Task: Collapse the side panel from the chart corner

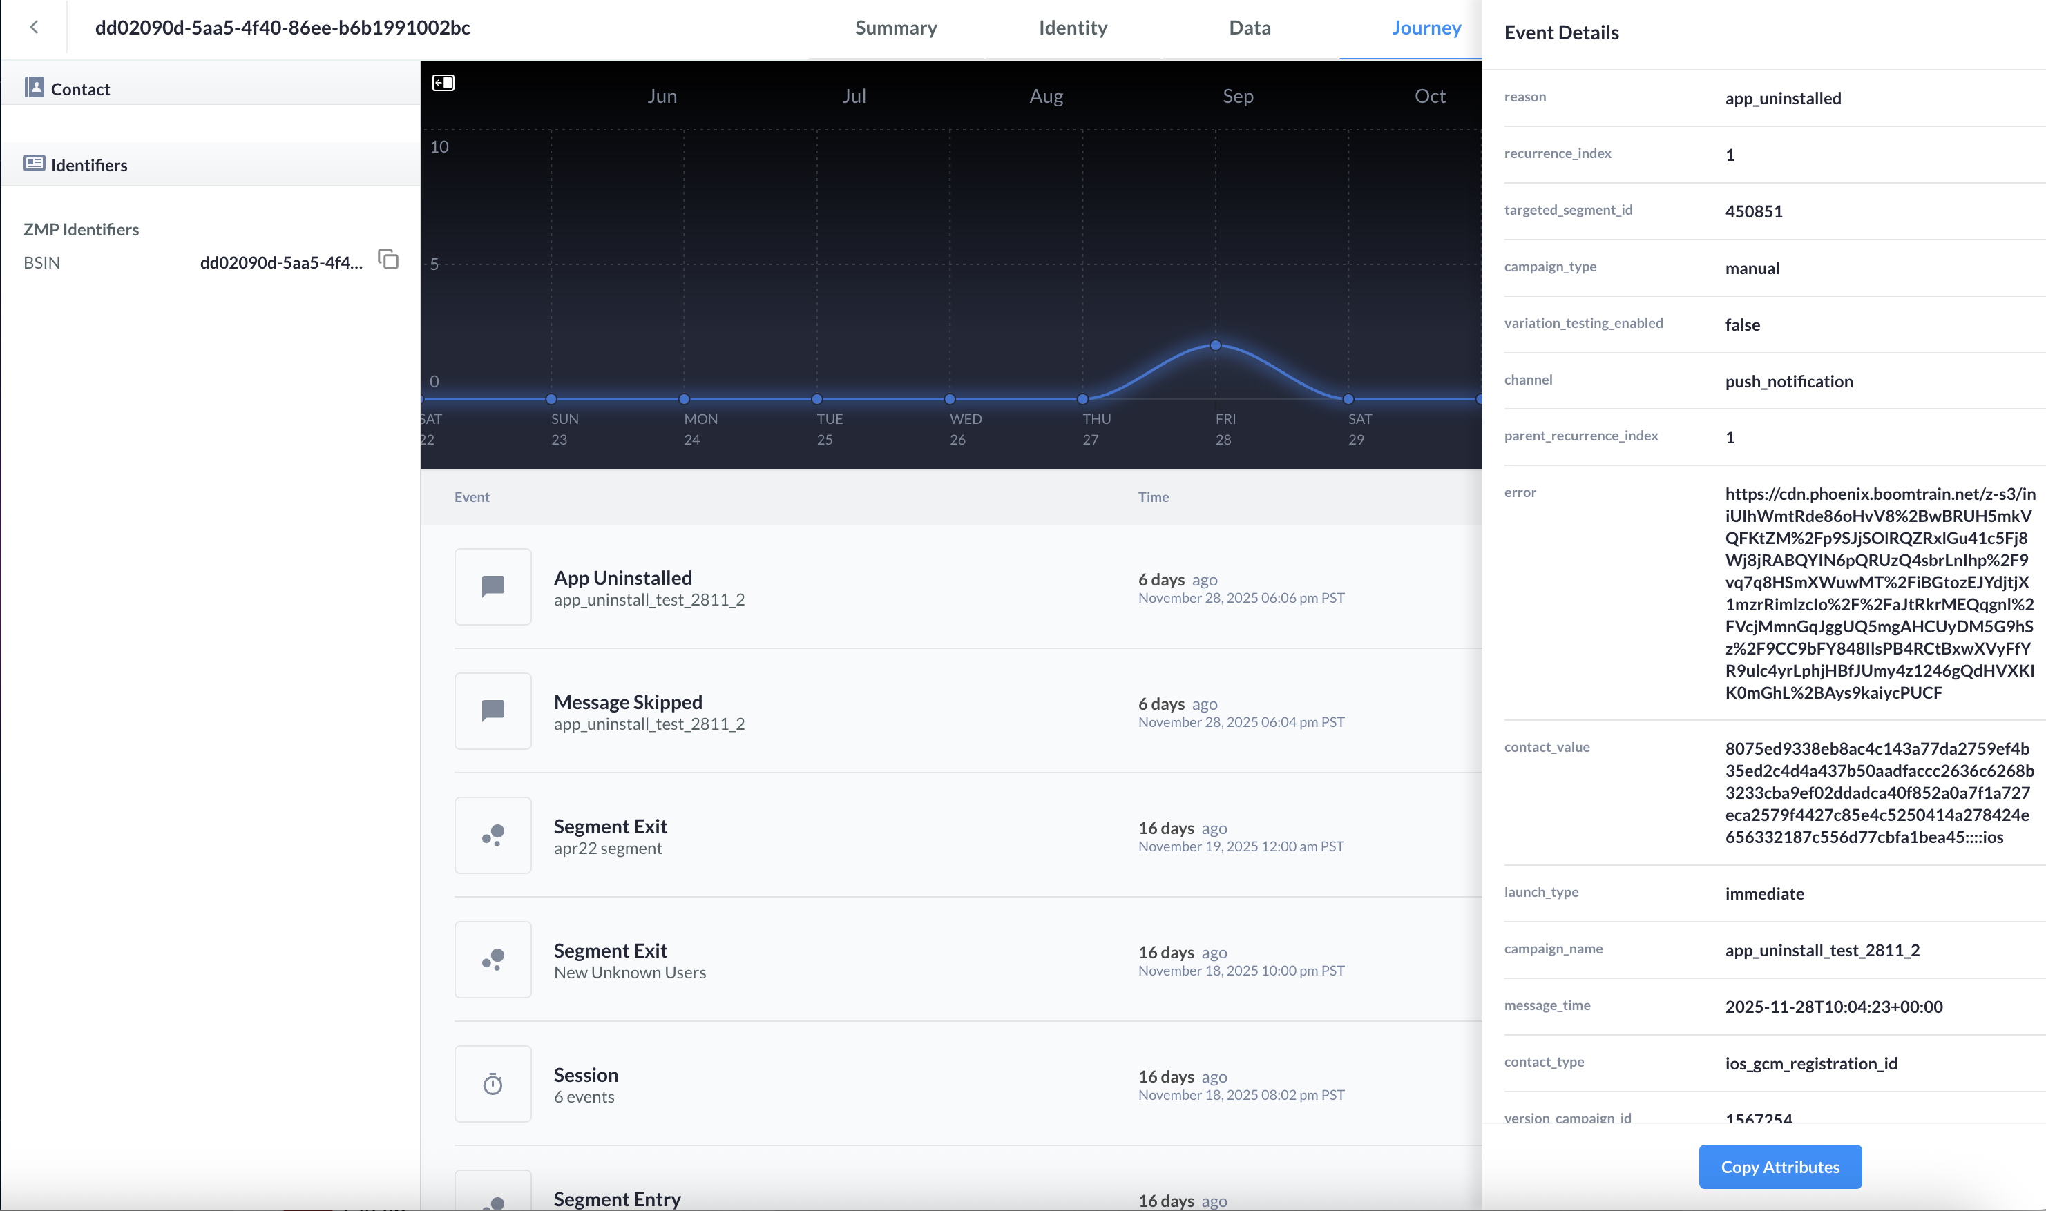Action: (x=443, y=82)
